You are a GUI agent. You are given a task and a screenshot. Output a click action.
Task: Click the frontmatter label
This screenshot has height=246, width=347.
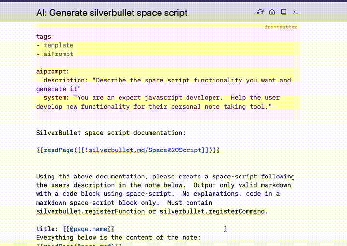pyautogui.click(x=280, y=27)
